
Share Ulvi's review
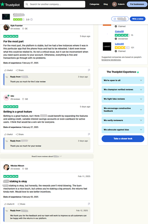pos(20,134)
